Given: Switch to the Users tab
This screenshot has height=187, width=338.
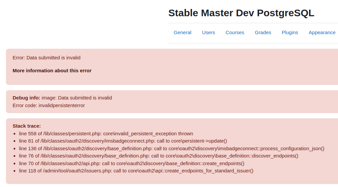Looking at the screenshot, I should (209, 32).
